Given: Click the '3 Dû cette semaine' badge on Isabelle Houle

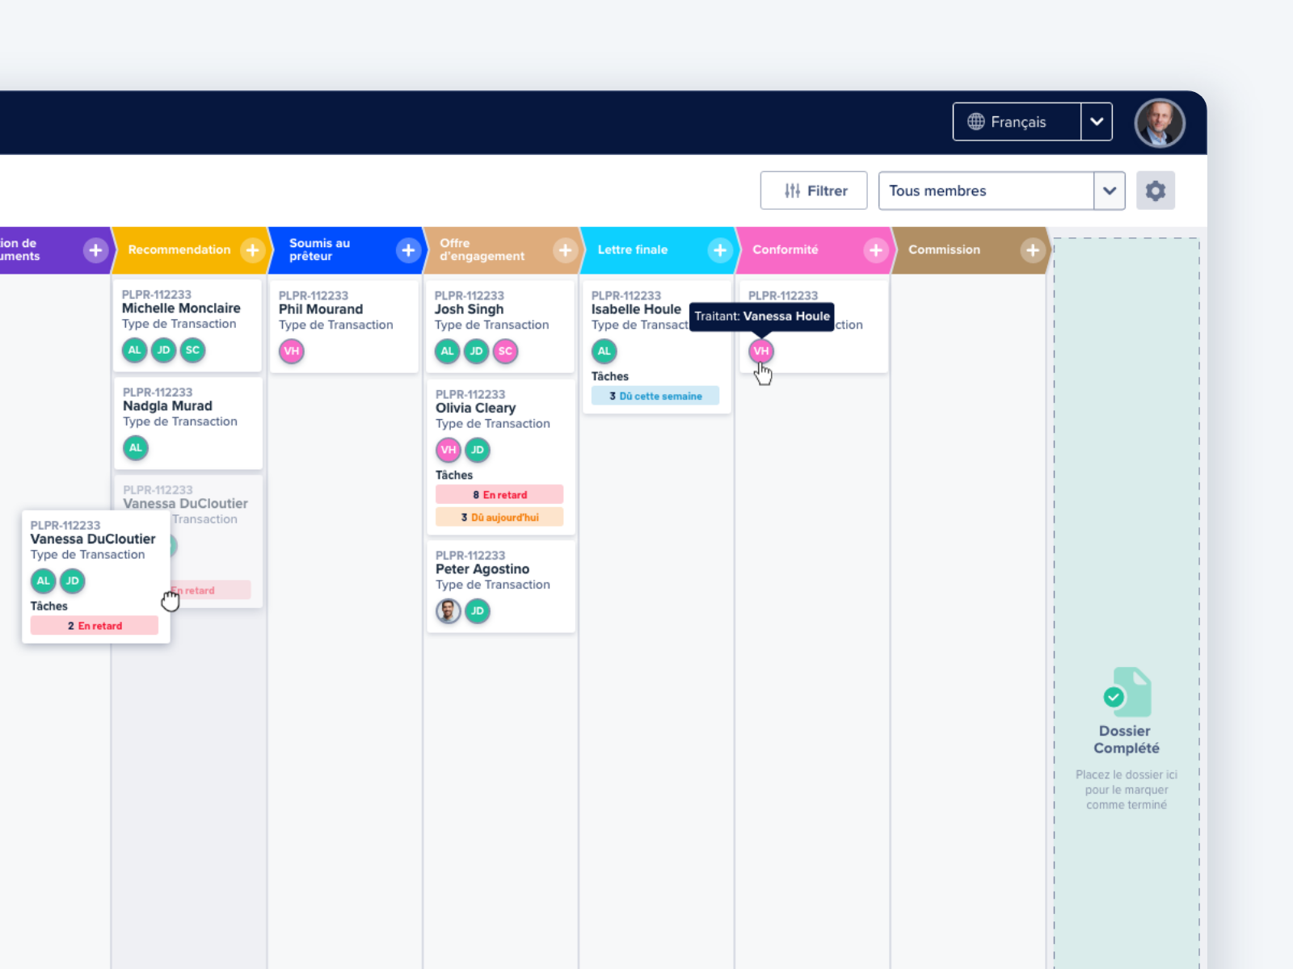Looking at the screenshot, I should 655,396.
